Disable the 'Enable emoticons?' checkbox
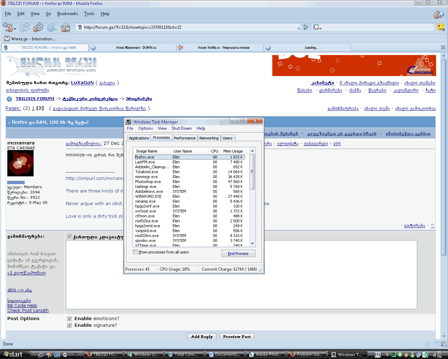Viewport: 448px width, 359px height. tap(69, 319)
